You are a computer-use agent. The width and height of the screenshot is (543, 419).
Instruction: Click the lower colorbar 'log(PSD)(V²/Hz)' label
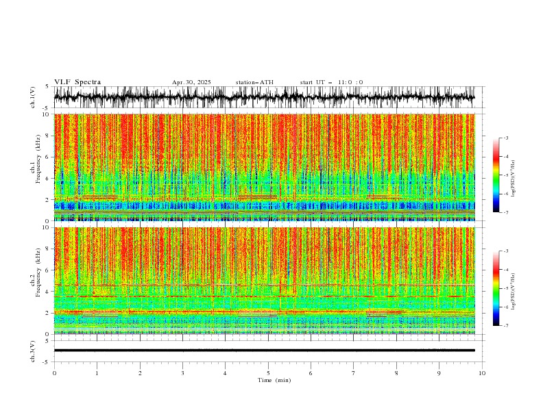513,292
